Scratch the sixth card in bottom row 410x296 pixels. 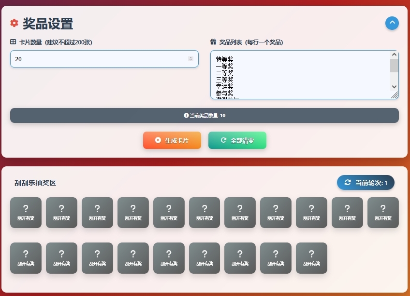(x=205, y=258)
